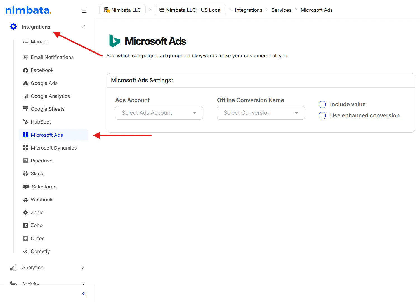Click the Cometly icon
Viewport: 420px width, 302px height.
pos(25,251)
